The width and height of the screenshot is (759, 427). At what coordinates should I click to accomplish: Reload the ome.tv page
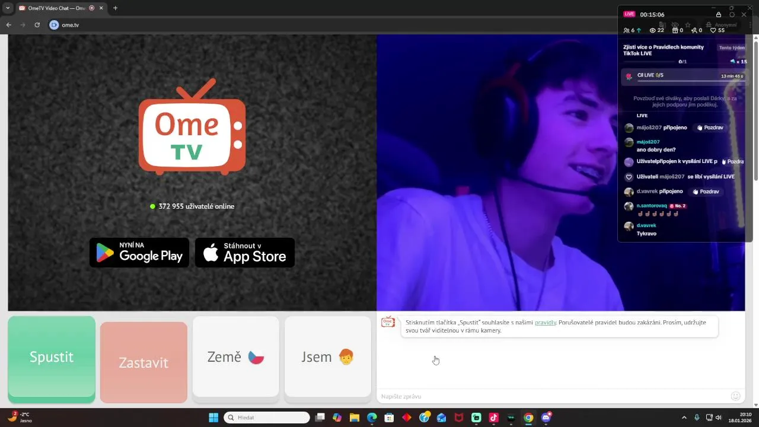pyautogui.click(x=37, y=25)
